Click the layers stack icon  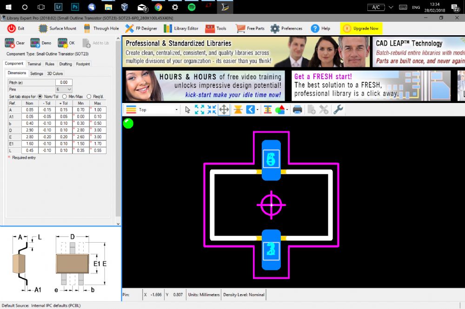click(x=131, y=110)
